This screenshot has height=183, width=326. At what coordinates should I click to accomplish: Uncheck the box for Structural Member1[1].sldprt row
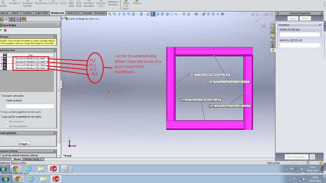click(x=5, y=65)
